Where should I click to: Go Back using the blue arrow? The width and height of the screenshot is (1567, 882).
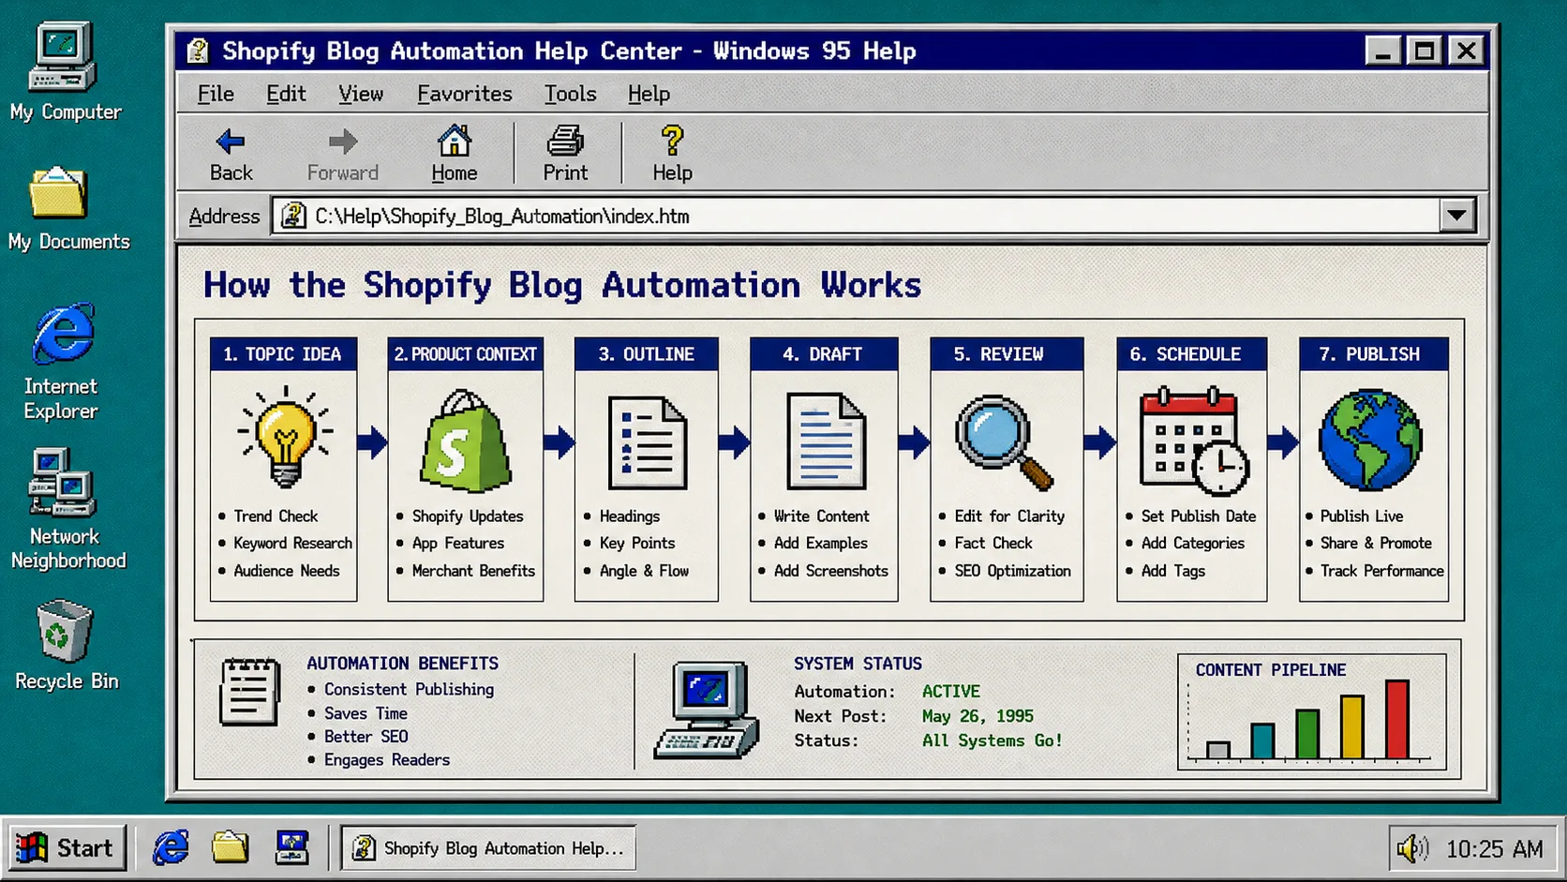point(231,154)
